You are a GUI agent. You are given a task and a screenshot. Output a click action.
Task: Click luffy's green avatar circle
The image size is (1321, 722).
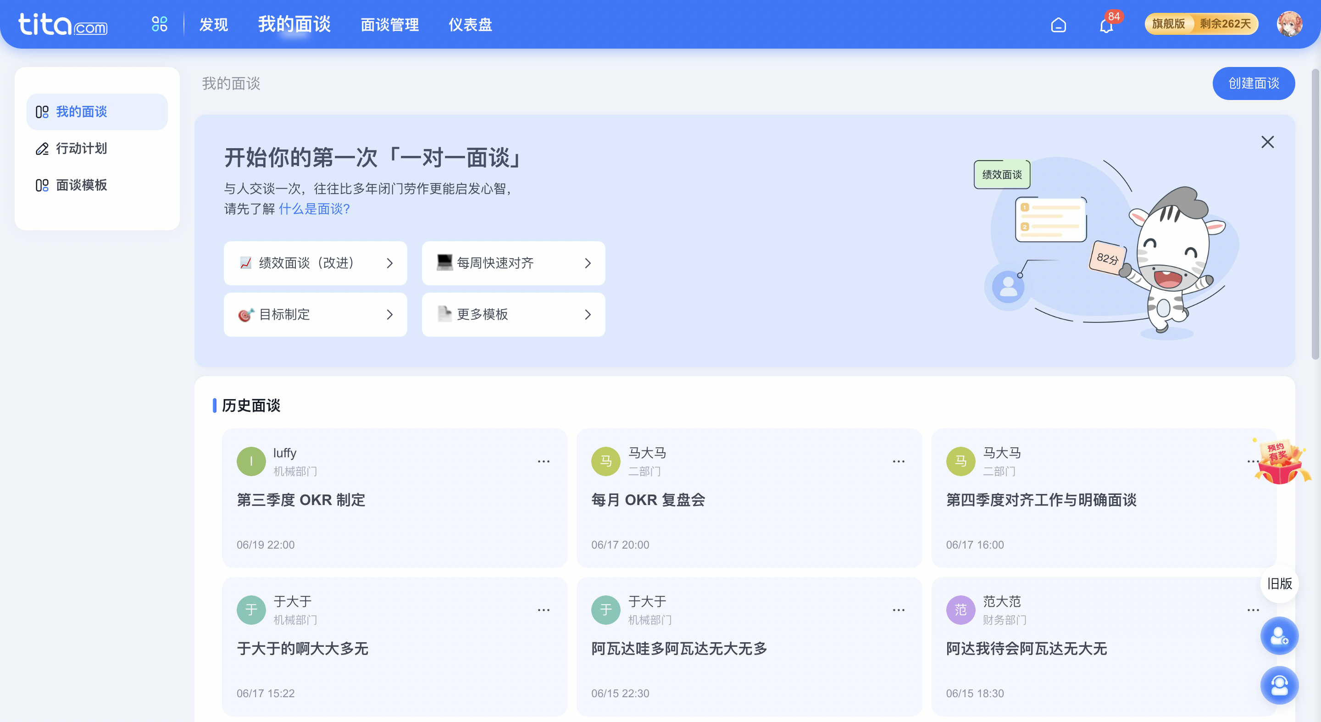point(251,461)
